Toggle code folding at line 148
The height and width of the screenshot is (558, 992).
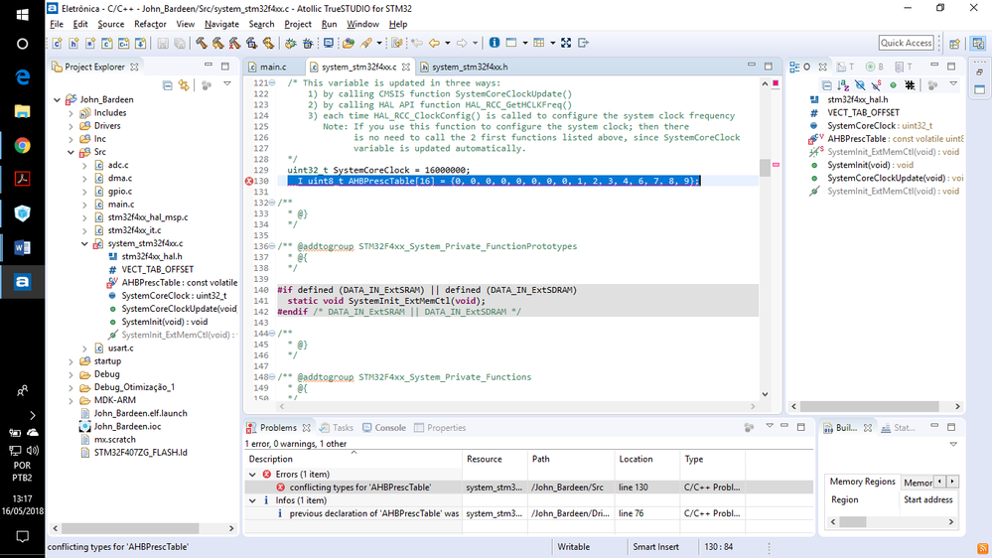point(272,377)
